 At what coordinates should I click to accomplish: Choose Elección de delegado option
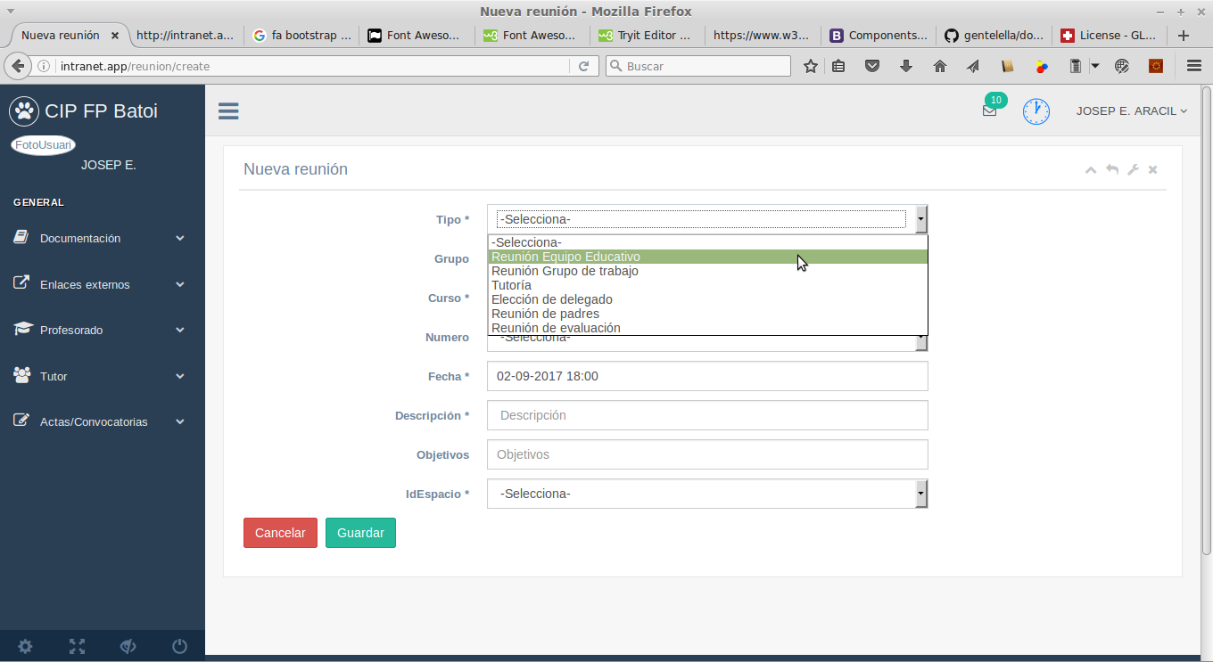708,299
